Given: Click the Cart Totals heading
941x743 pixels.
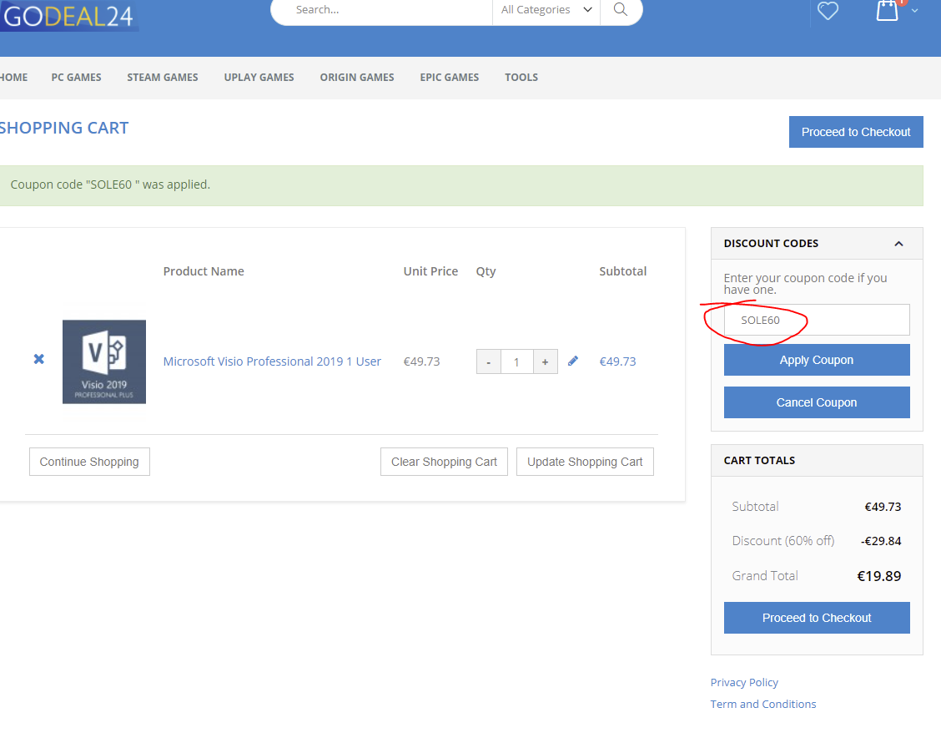Looking at the screenshot, I should 759,461.
